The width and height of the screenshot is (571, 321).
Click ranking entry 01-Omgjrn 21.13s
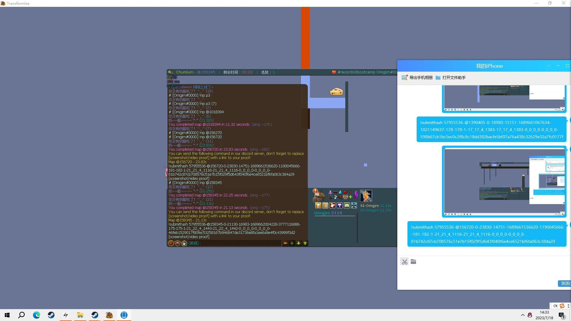[376, 206]
